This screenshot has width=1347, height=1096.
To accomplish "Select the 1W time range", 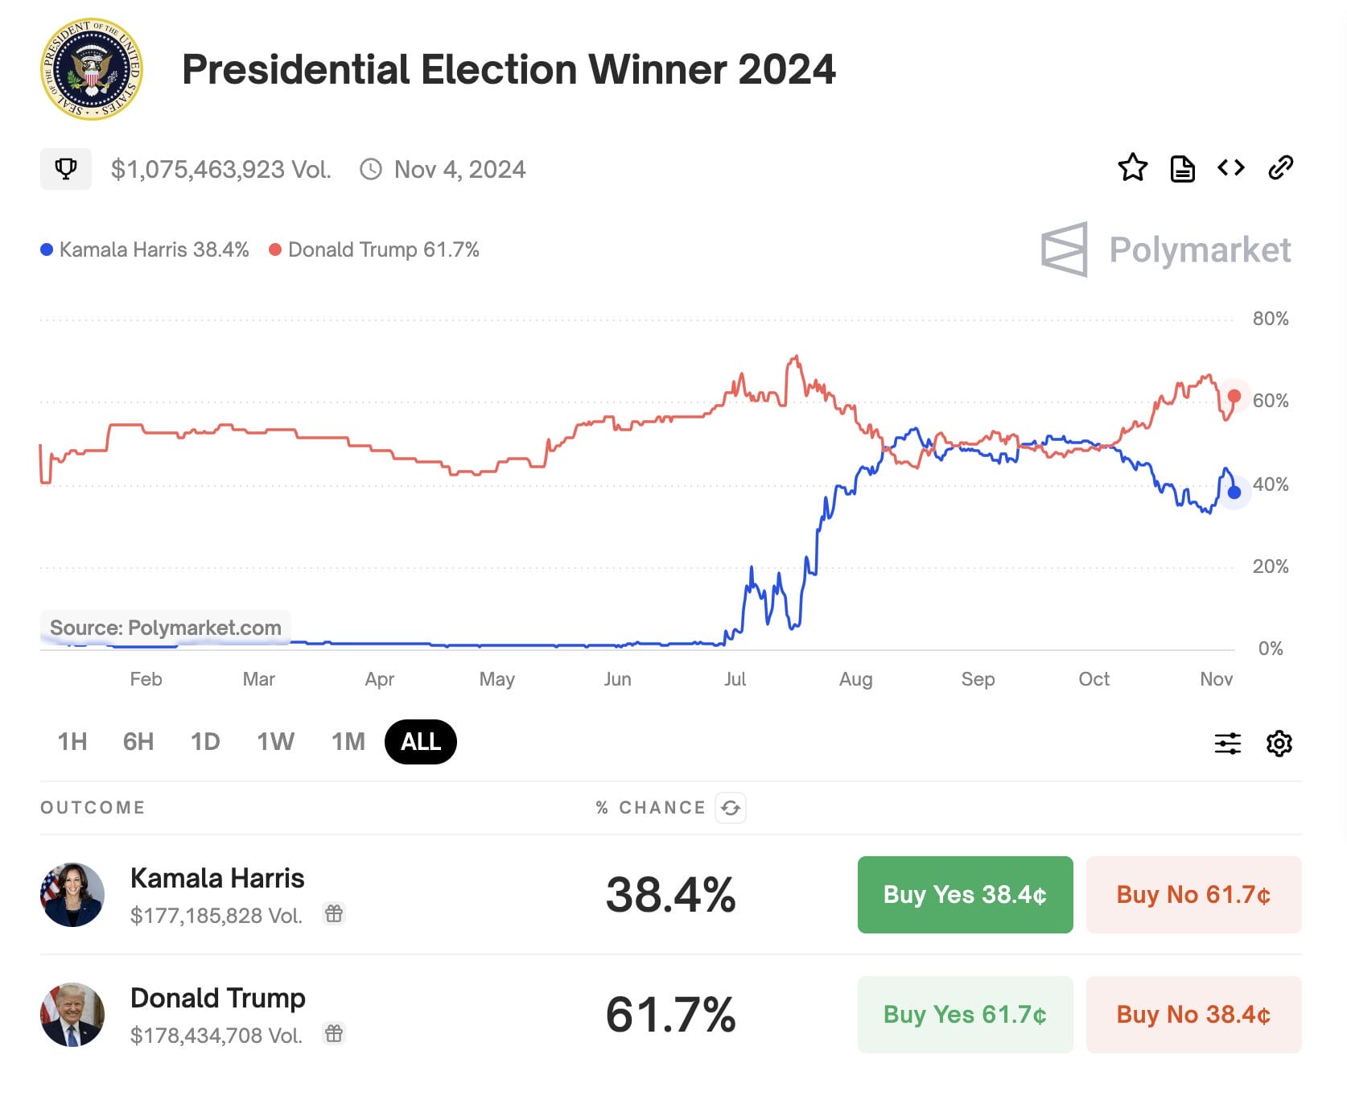I will click(274, 742).
